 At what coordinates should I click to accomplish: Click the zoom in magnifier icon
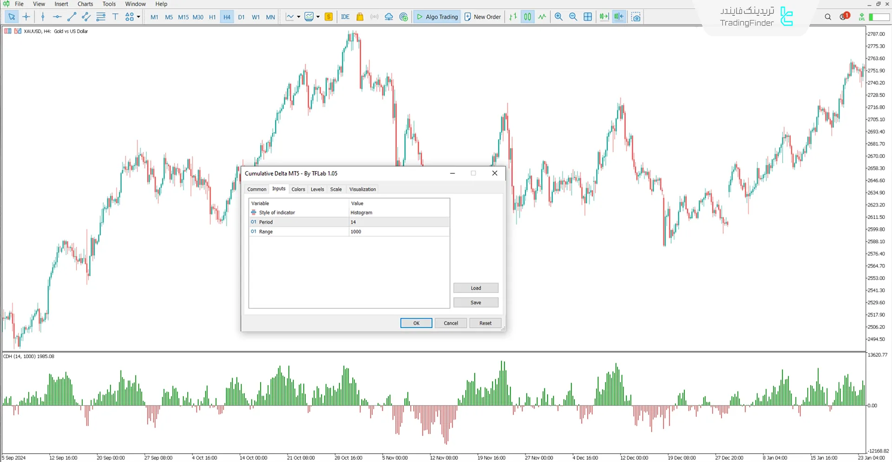pyautogui.click(x=558, y=17)
